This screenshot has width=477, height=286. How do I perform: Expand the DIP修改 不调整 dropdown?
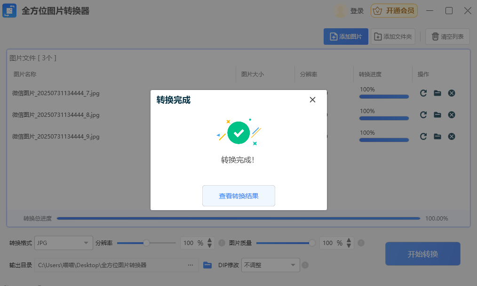(x=270, y=265)
